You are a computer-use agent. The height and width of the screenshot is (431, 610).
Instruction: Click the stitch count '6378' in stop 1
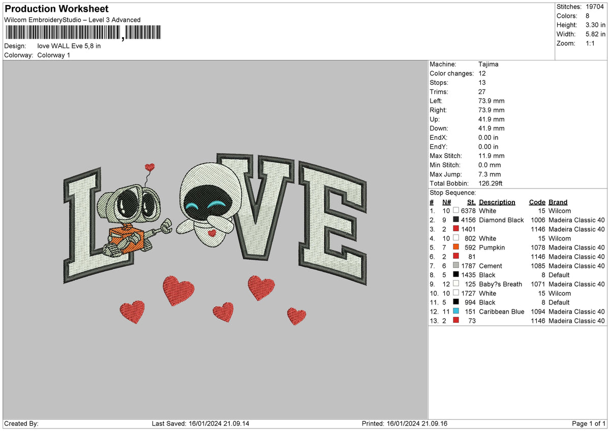pyautogui.click(x=468, y=210)
